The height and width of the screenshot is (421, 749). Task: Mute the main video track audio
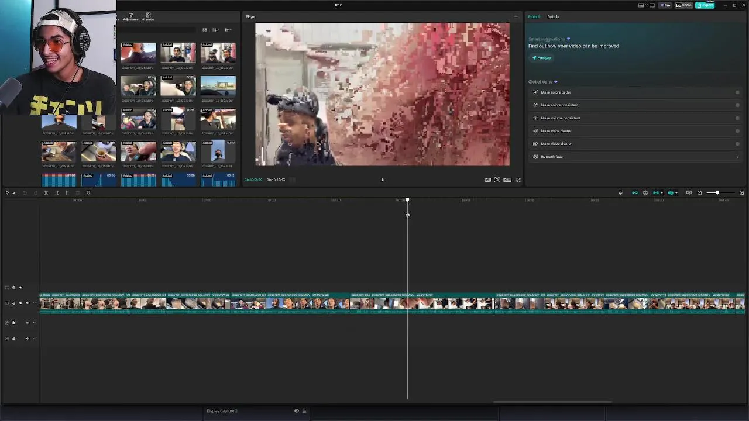[28, 303]
